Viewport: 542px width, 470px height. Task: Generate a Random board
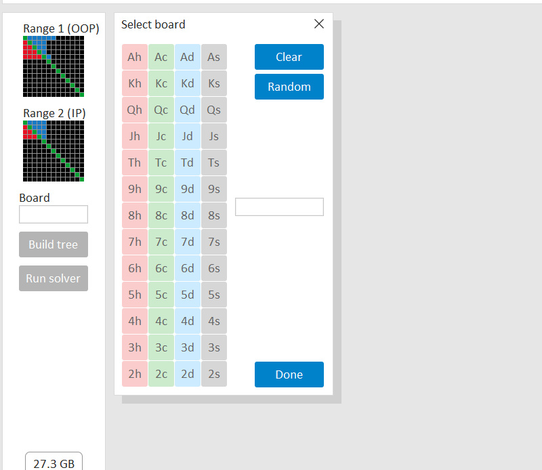tap(289, 87)
